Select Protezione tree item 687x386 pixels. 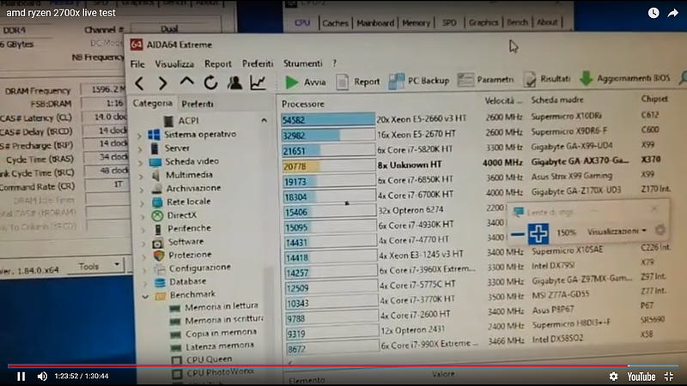(190, 255)
